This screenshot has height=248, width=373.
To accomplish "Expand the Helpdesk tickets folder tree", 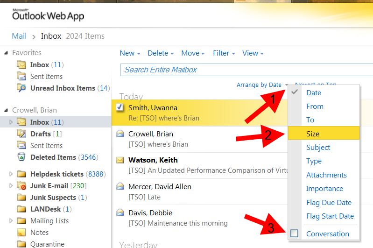I will click(x=11, y=174).
